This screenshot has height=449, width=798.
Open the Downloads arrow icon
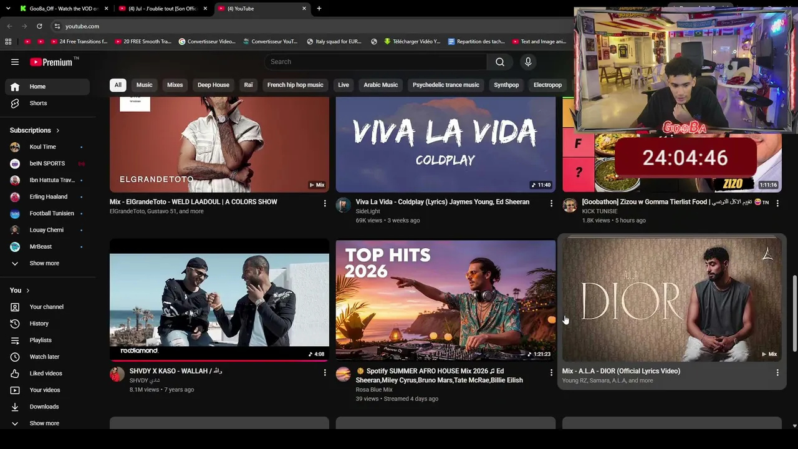click(15, 407)
